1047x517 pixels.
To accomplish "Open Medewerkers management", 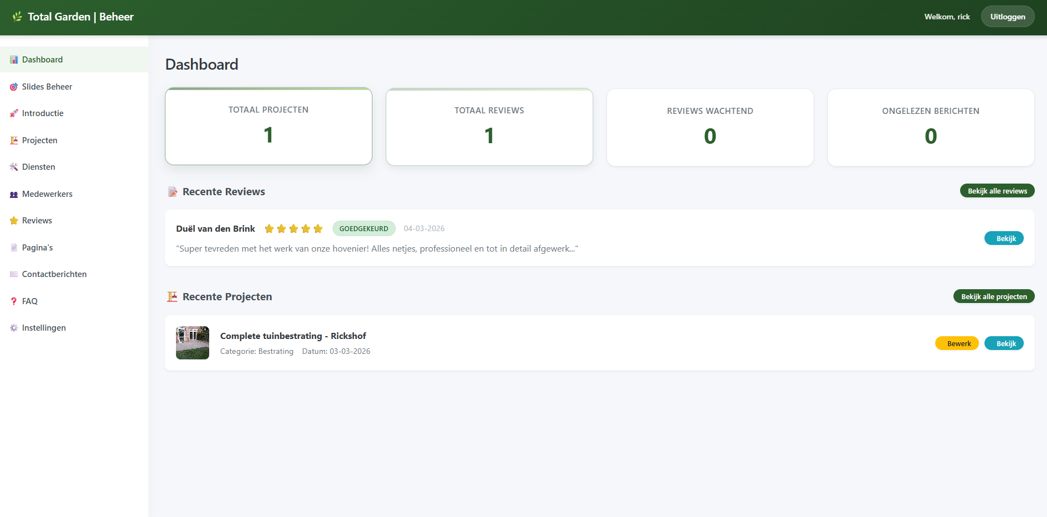I will (x=74, y=194).
